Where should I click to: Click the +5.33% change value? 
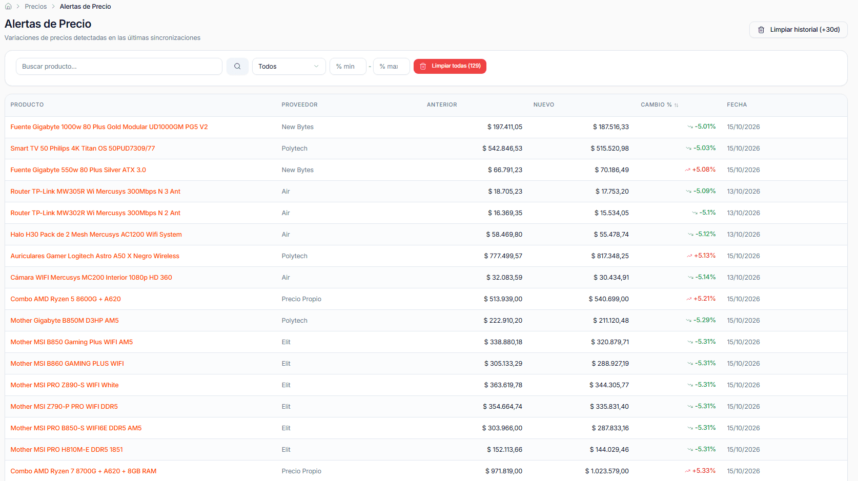tap(704, 471)
